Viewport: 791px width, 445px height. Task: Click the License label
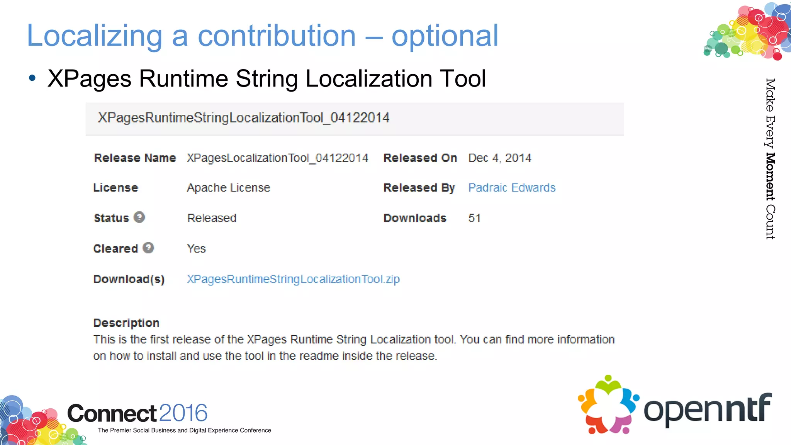[x=115, y=188]
